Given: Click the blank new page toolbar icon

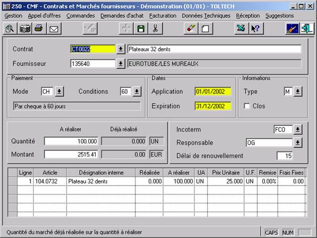Looking at the screenshot, I should point(205,28).
